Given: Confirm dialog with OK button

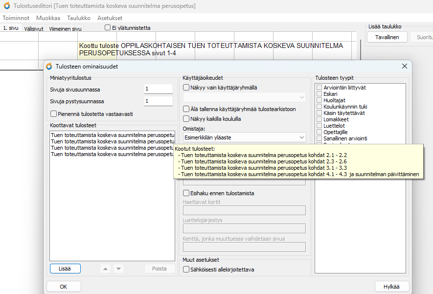Looking at the screenshot, I should tap(64, 287).
